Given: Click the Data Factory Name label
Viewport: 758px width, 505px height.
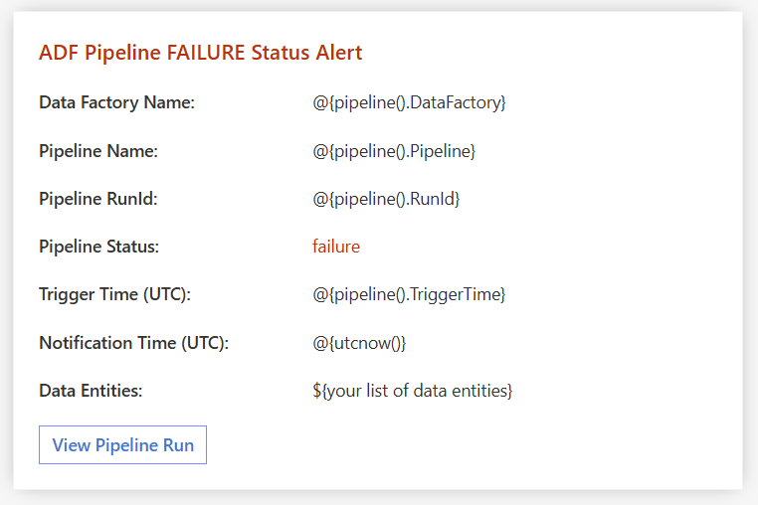Looking at the screenshot, I should 116,102.
